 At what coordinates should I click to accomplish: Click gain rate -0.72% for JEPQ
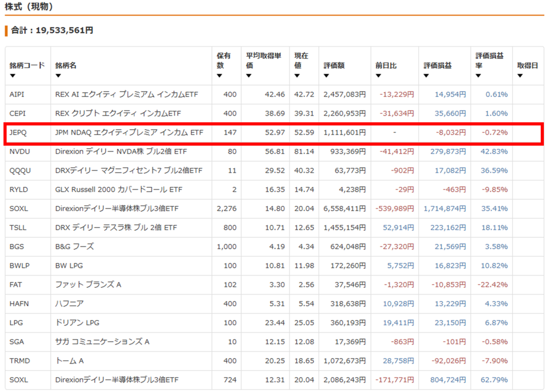point(495,132)
